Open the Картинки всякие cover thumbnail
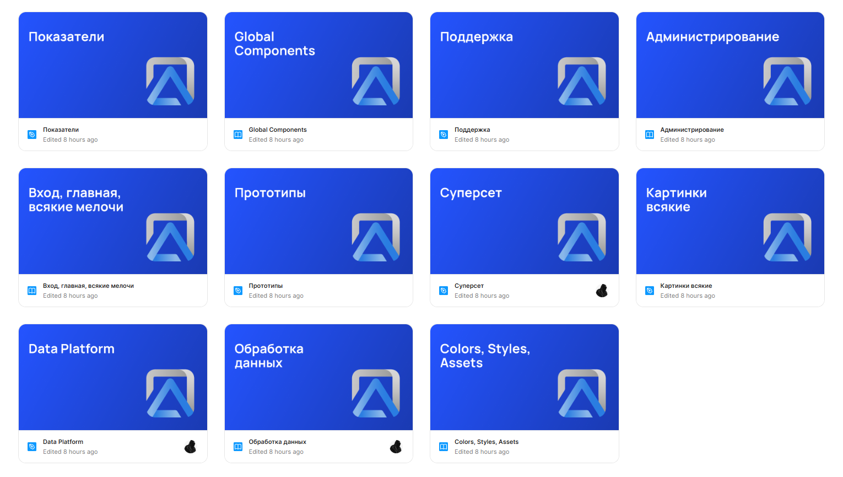843x477 pixels. [730, 221]
